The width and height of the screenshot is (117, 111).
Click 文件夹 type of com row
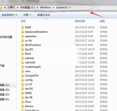pos(104,71)
